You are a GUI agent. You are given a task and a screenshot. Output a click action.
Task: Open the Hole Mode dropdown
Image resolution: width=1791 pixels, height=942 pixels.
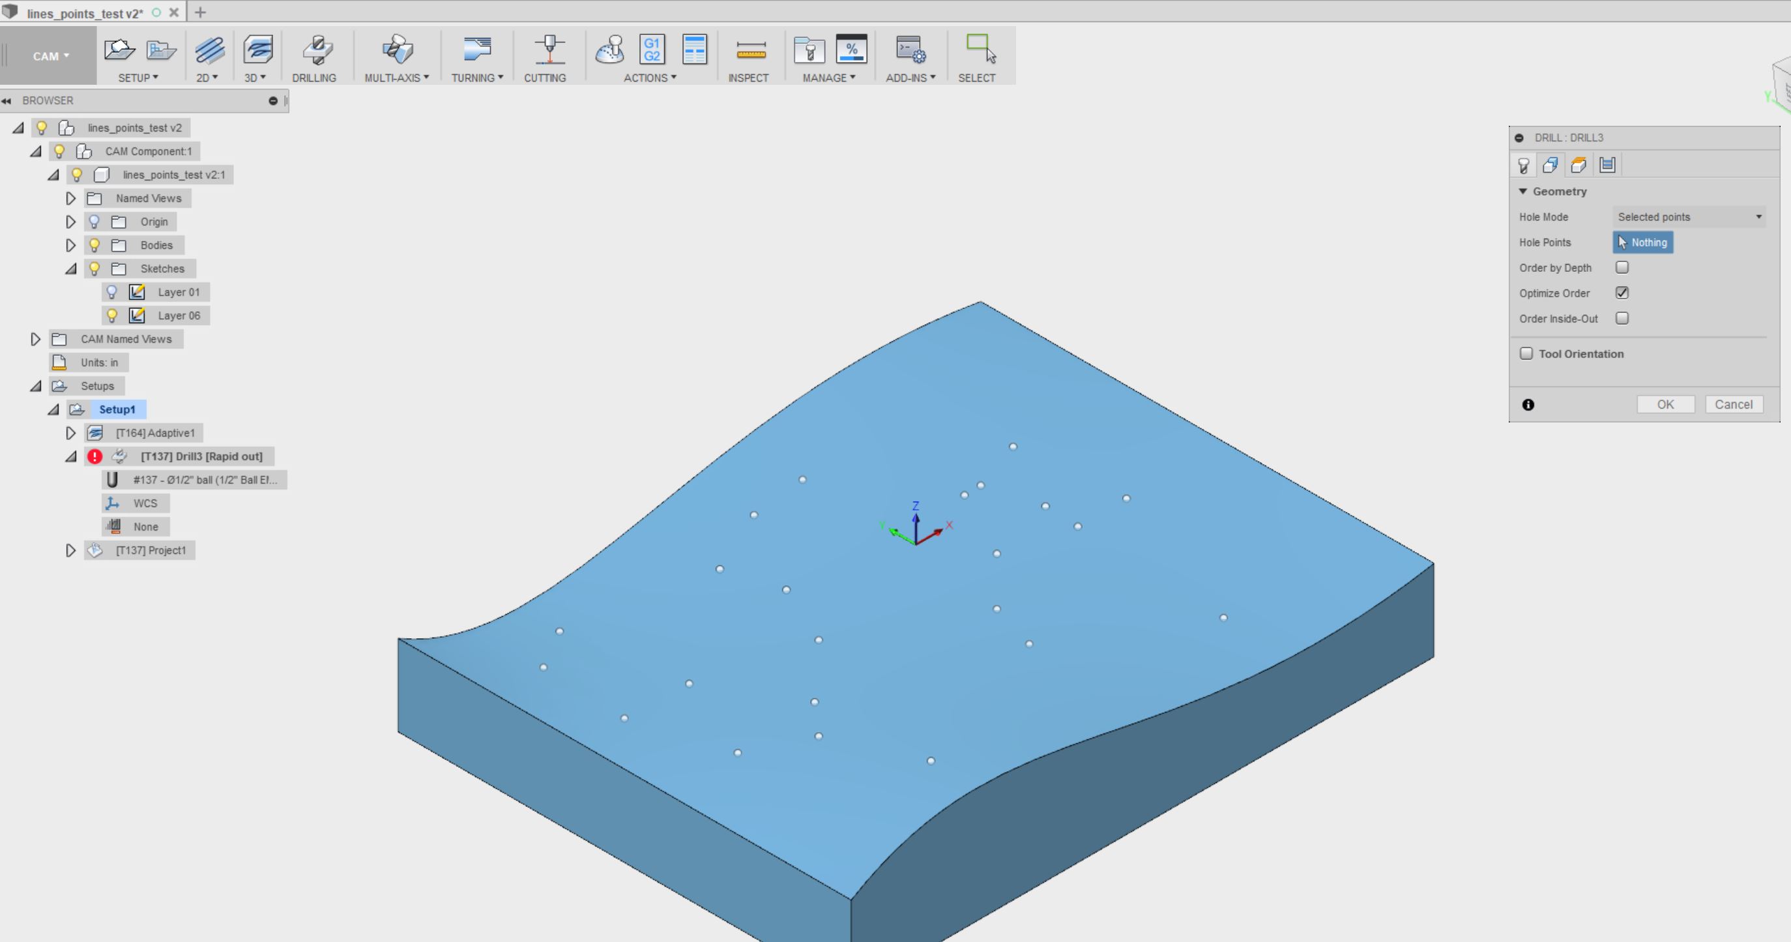1688,217
